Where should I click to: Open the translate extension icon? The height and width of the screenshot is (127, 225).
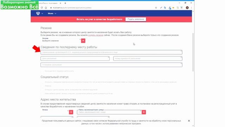point(165,8)
